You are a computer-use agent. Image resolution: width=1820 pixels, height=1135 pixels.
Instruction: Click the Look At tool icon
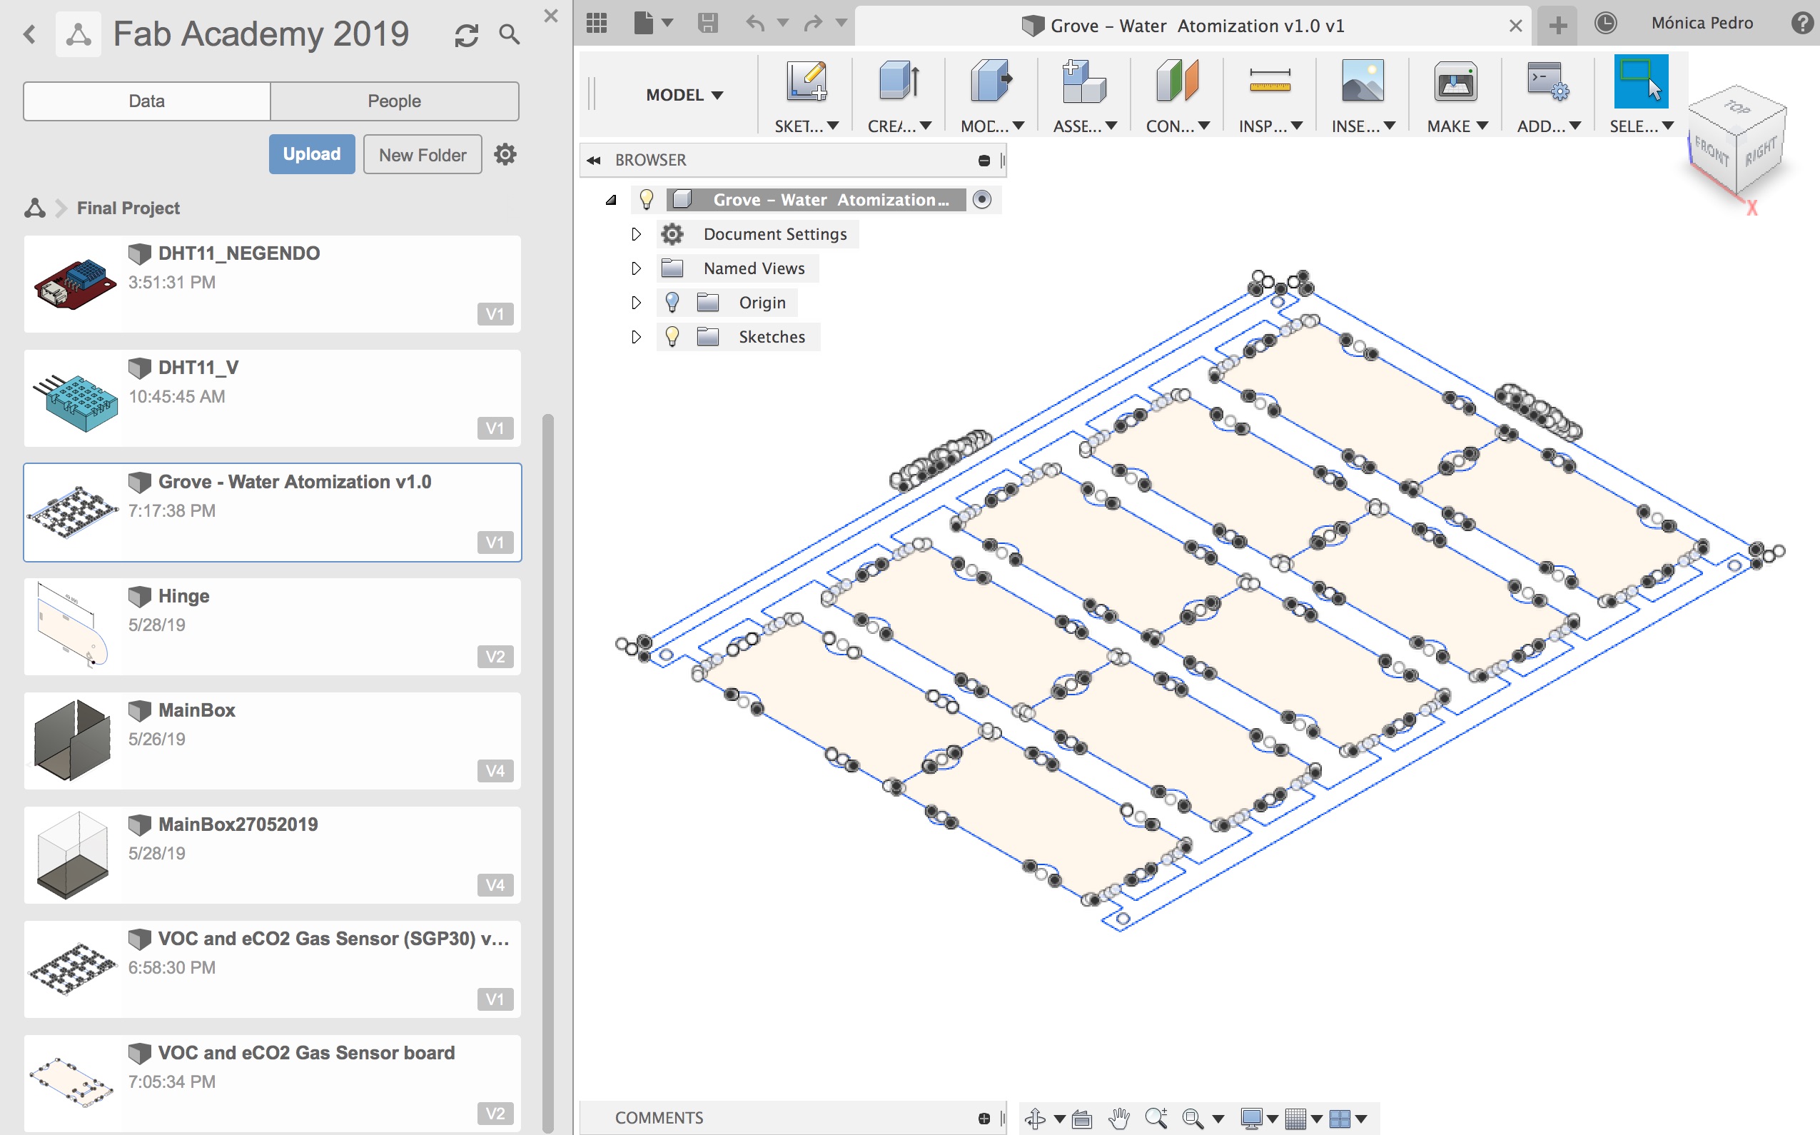(x=1081, y=1119)
